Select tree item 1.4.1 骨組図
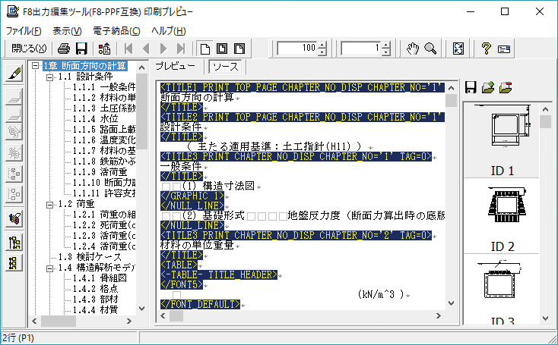558x345 pixels. click(100, 278)
